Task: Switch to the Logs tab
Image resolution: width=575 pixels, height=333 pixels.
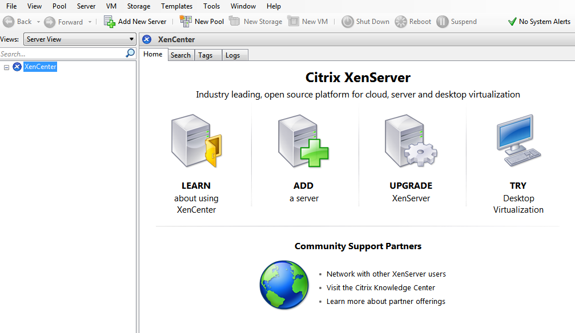Action: tap(232, 55)
